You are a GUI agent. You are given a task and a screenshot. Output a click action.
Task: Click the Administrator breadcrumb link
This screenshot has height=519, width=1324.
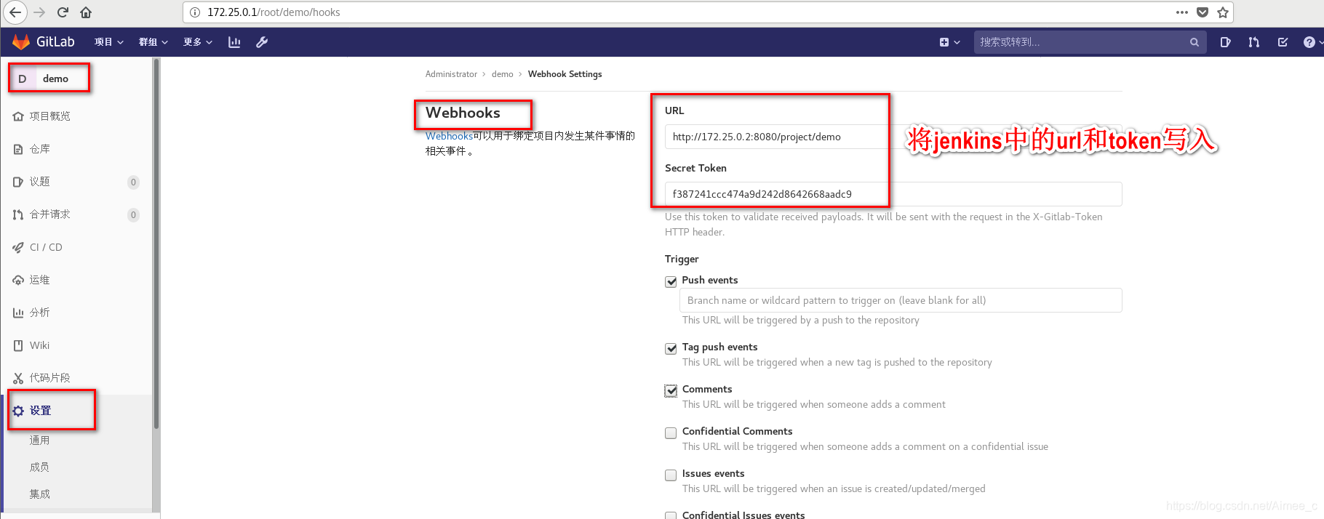pos(451,74)
